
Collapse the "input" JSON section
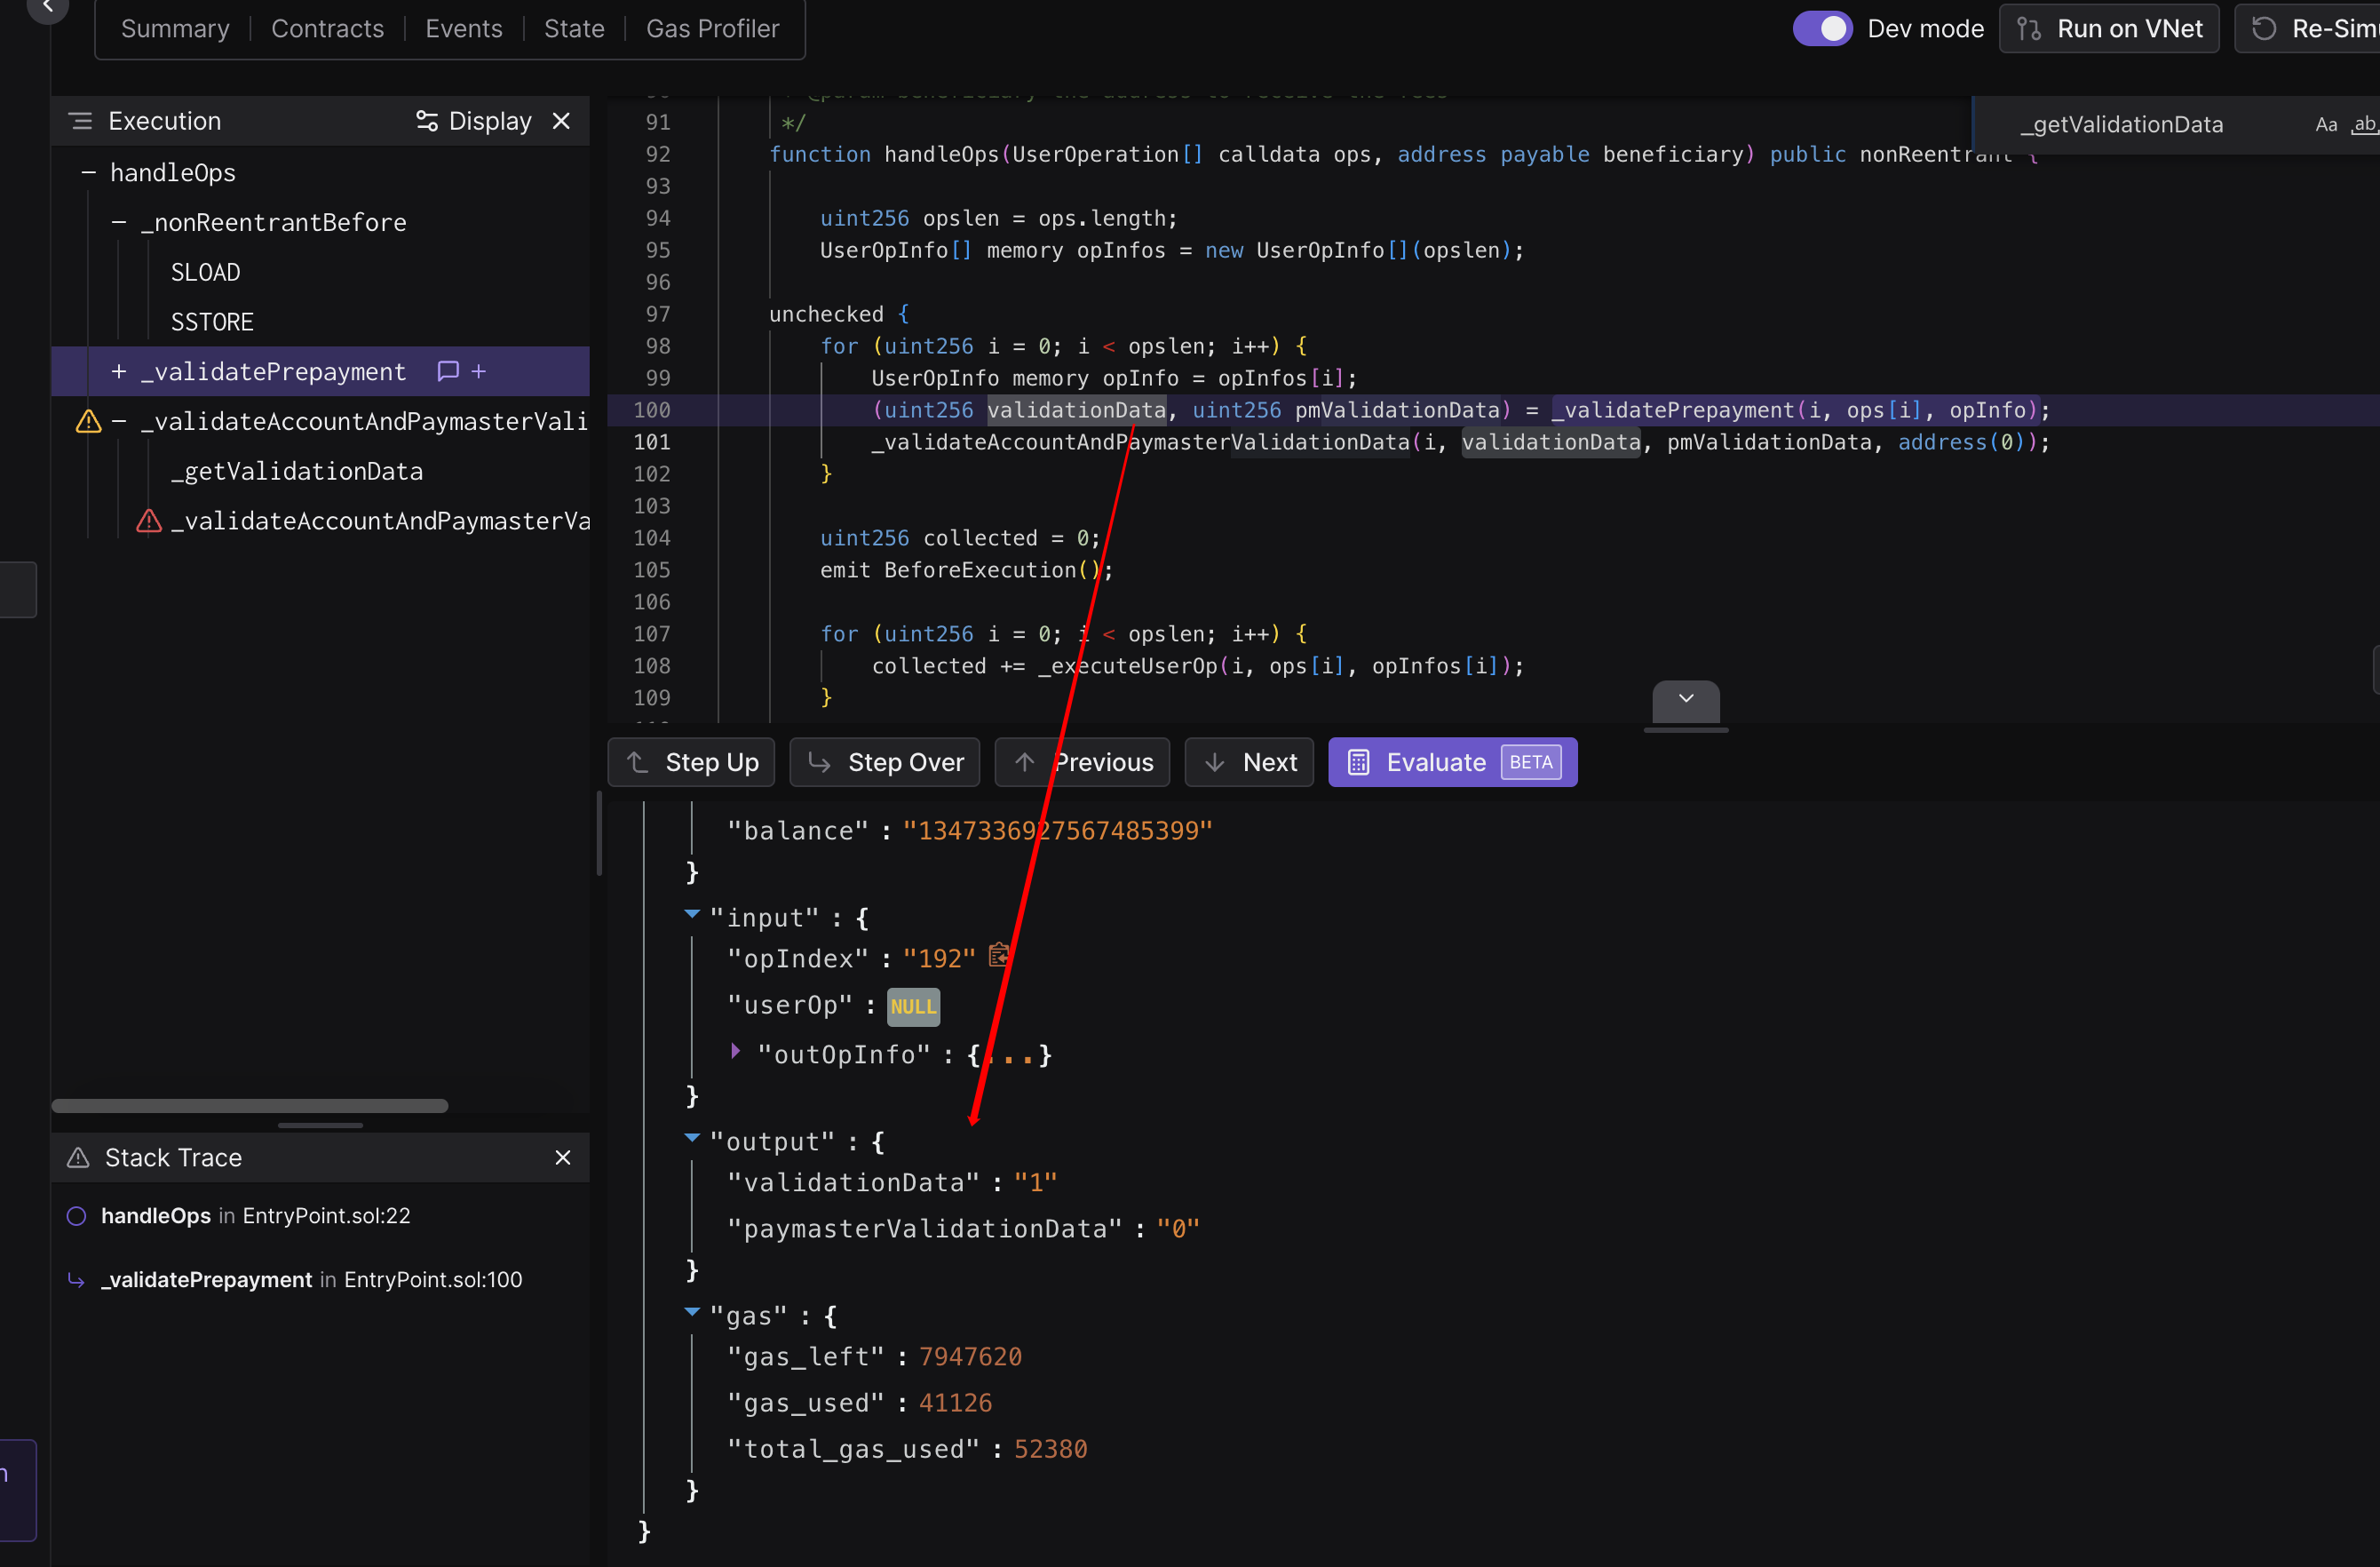[692, 914]
